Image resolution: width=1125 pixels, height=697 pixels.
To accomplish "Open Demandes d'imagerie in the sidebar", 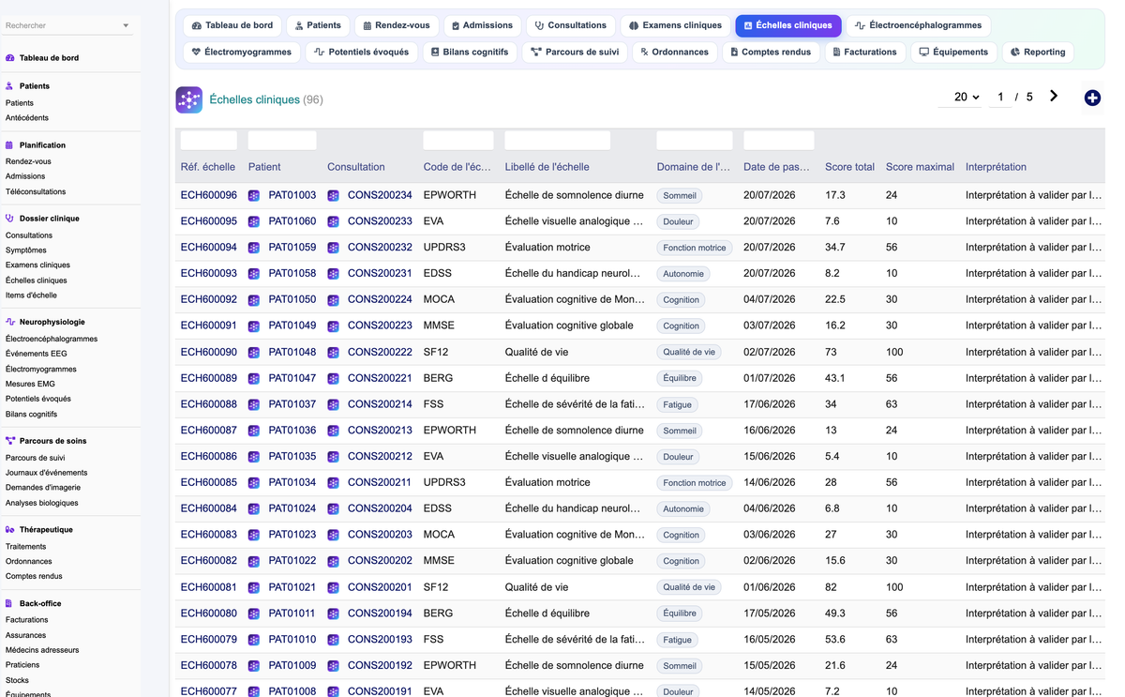I will [43, 488].
